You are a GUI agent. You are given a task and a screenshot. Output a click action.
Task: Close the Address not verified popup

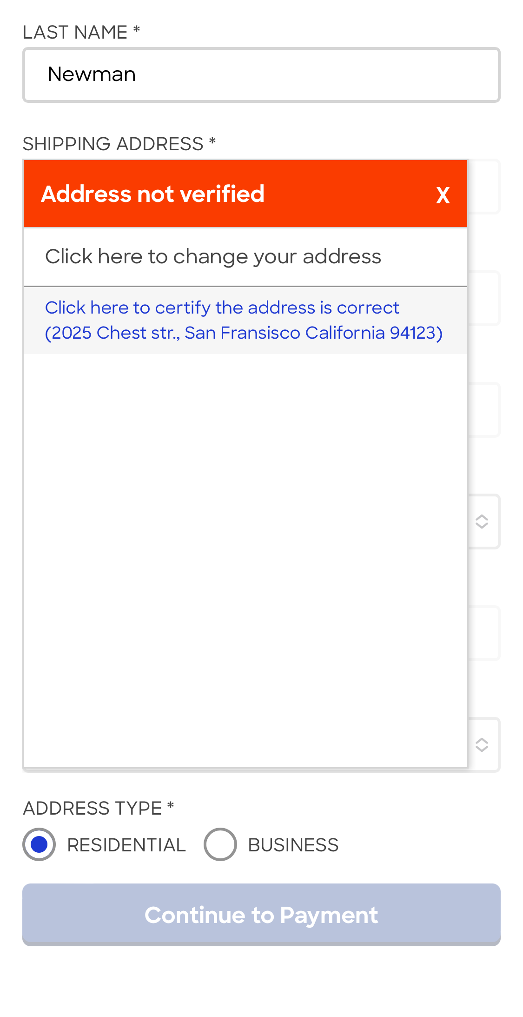click(443, 195)
